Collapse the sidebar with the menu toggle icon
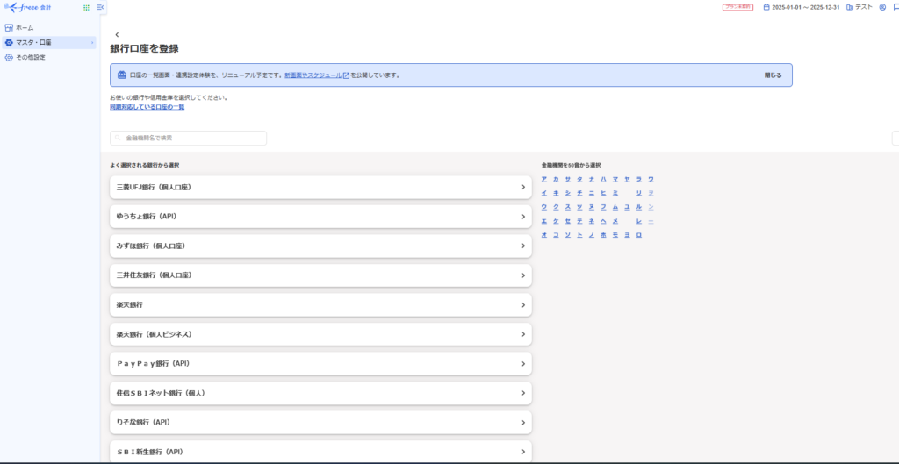899x464 pixels. pyautogui.click(x=100, y=7)
